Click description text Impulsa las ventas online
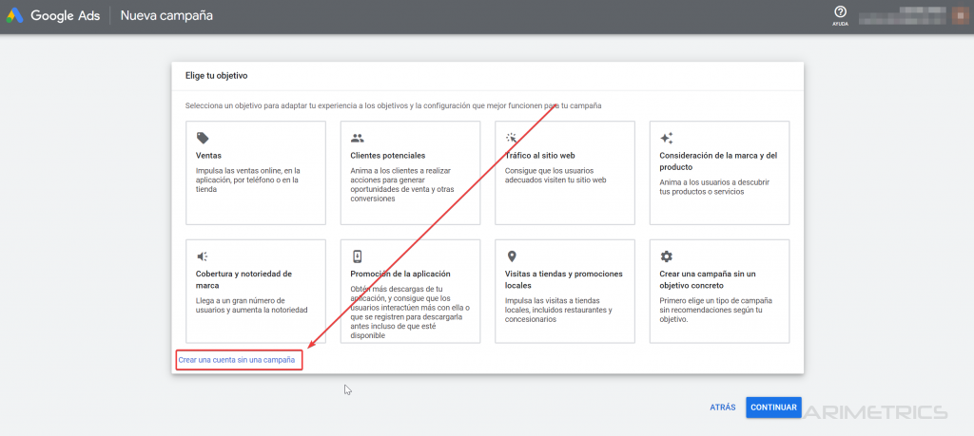Screen dimensions: 974x436 click(x=248, y=180)
